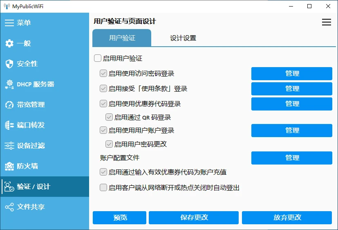Switch to the 设计设置 tab
The image size is (338, 230).
pos(183,38)
